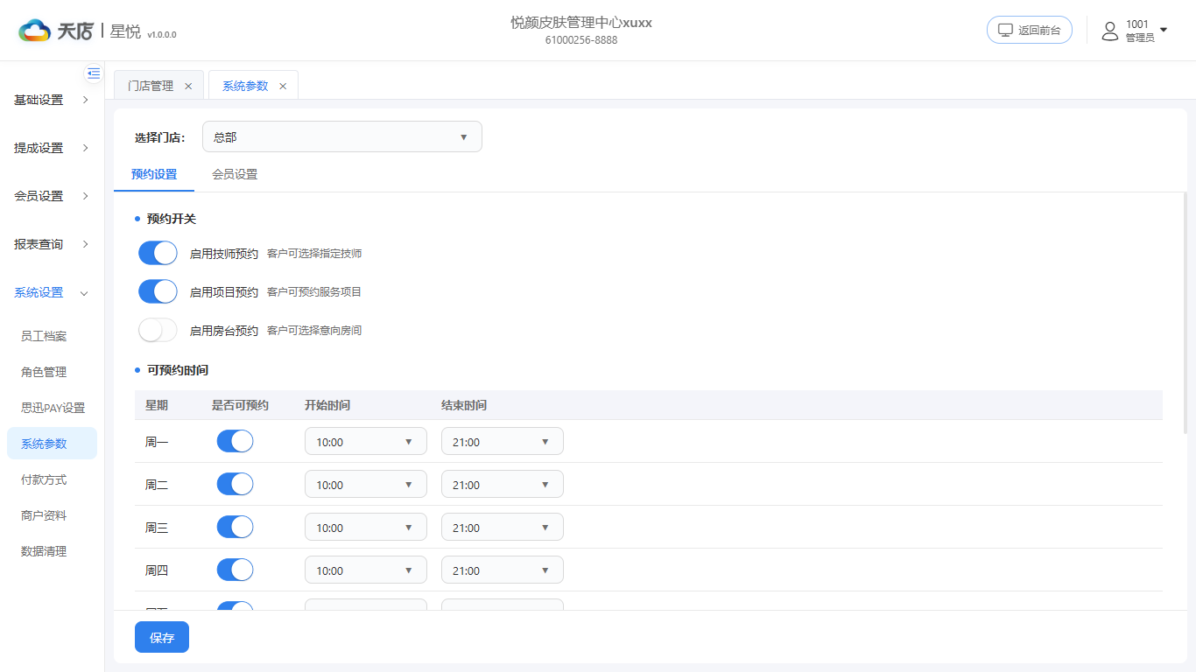Collapse 系统设置 sidebar menu
The image size is (1196, 672).
click(x=52, y=292)
